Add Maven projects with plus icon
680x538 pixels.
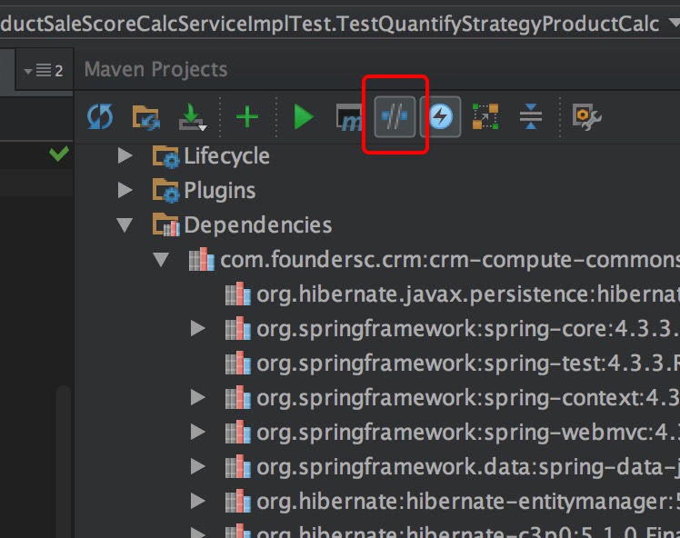(x=247, y=117)
